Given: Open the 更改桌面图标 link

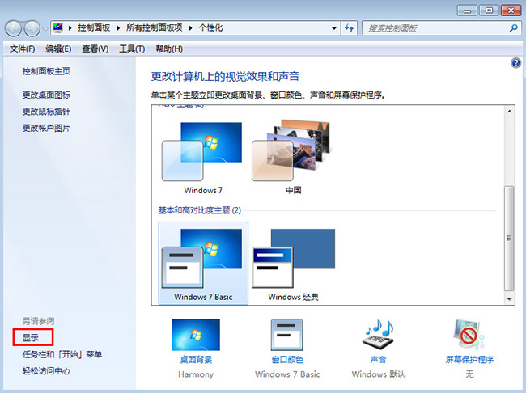Looking at the screenshot, I should tap(46, 95).
